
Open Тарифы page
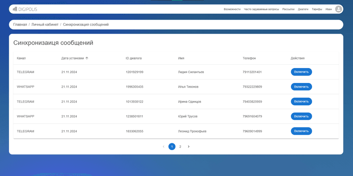click(x=317, y=9)
